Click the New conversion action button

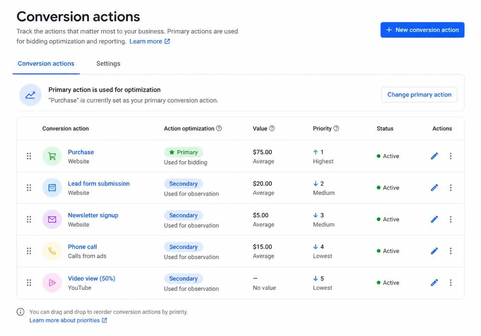[x=422, y=30]
